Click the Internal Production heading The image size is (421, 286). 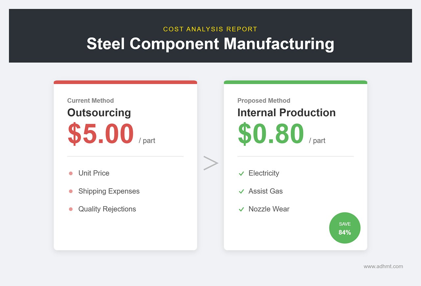(286, 113)
